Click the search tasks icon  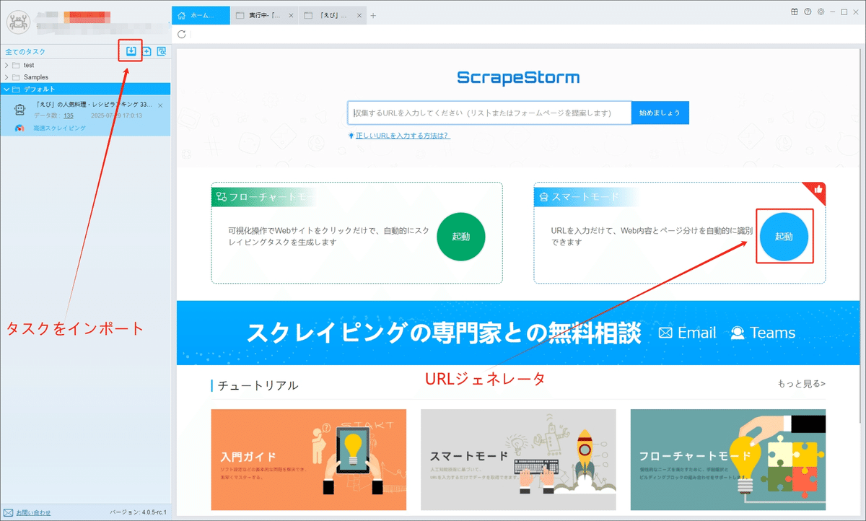click(161, 51)
